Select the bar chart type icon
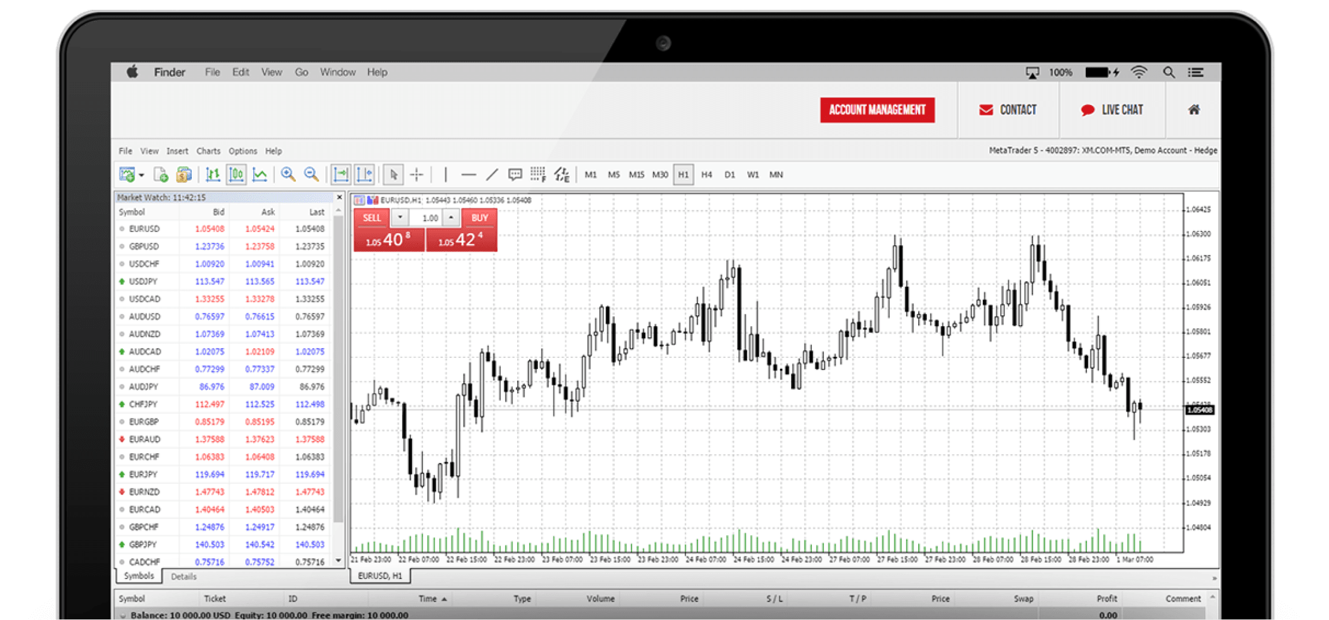This screenshot has height=620, width=1329. tap(213, 174)
